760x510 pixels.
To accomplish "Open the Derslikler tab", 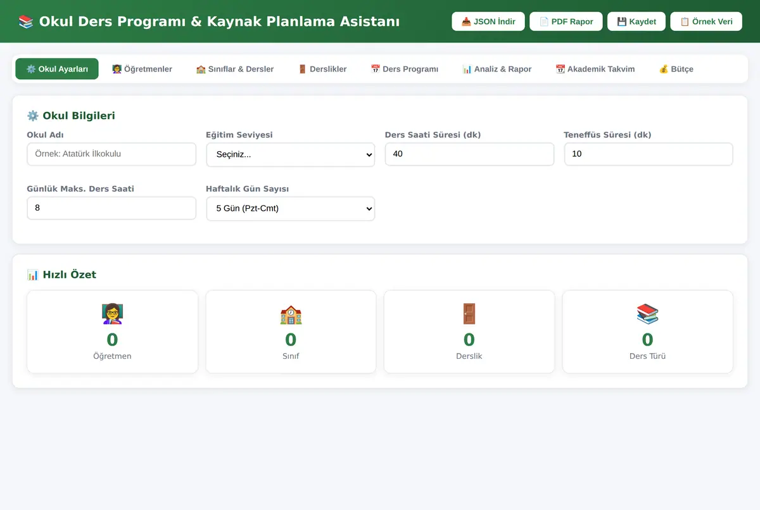I will (x=322, y=69).
